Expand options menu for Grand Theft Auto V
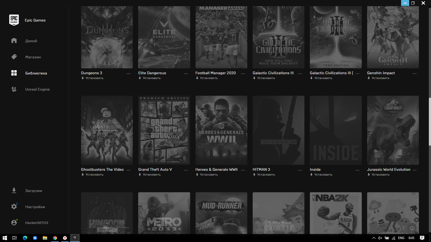This screenshot has height=242, width=431. 186,170
